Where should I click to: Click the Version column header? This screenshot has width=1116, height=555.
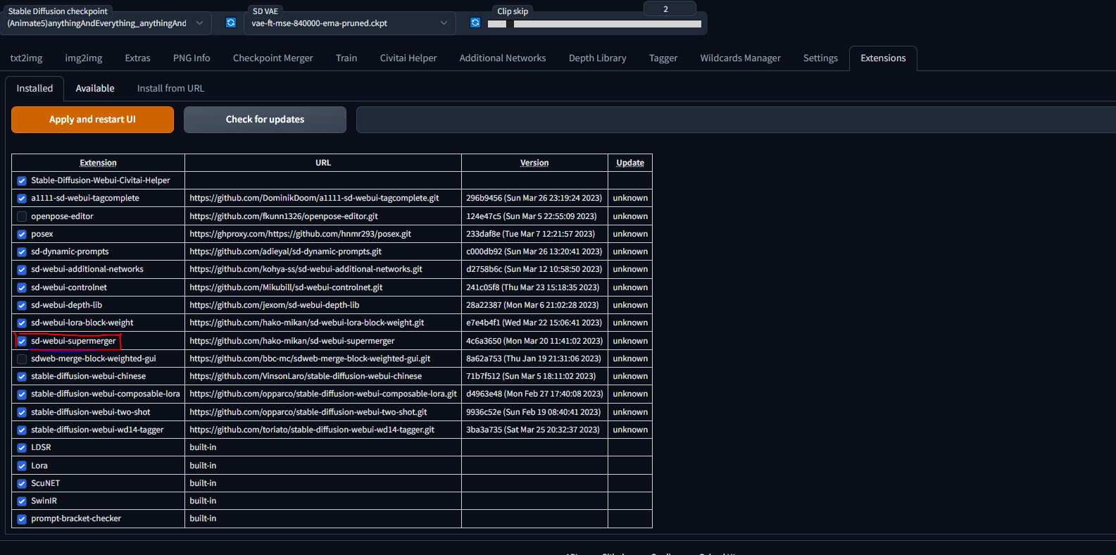point(534,163)
